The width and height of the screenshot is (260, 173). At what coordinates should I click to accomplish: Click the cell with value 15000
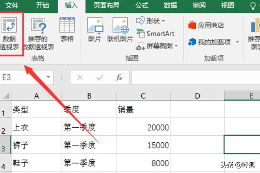point(143,144)
